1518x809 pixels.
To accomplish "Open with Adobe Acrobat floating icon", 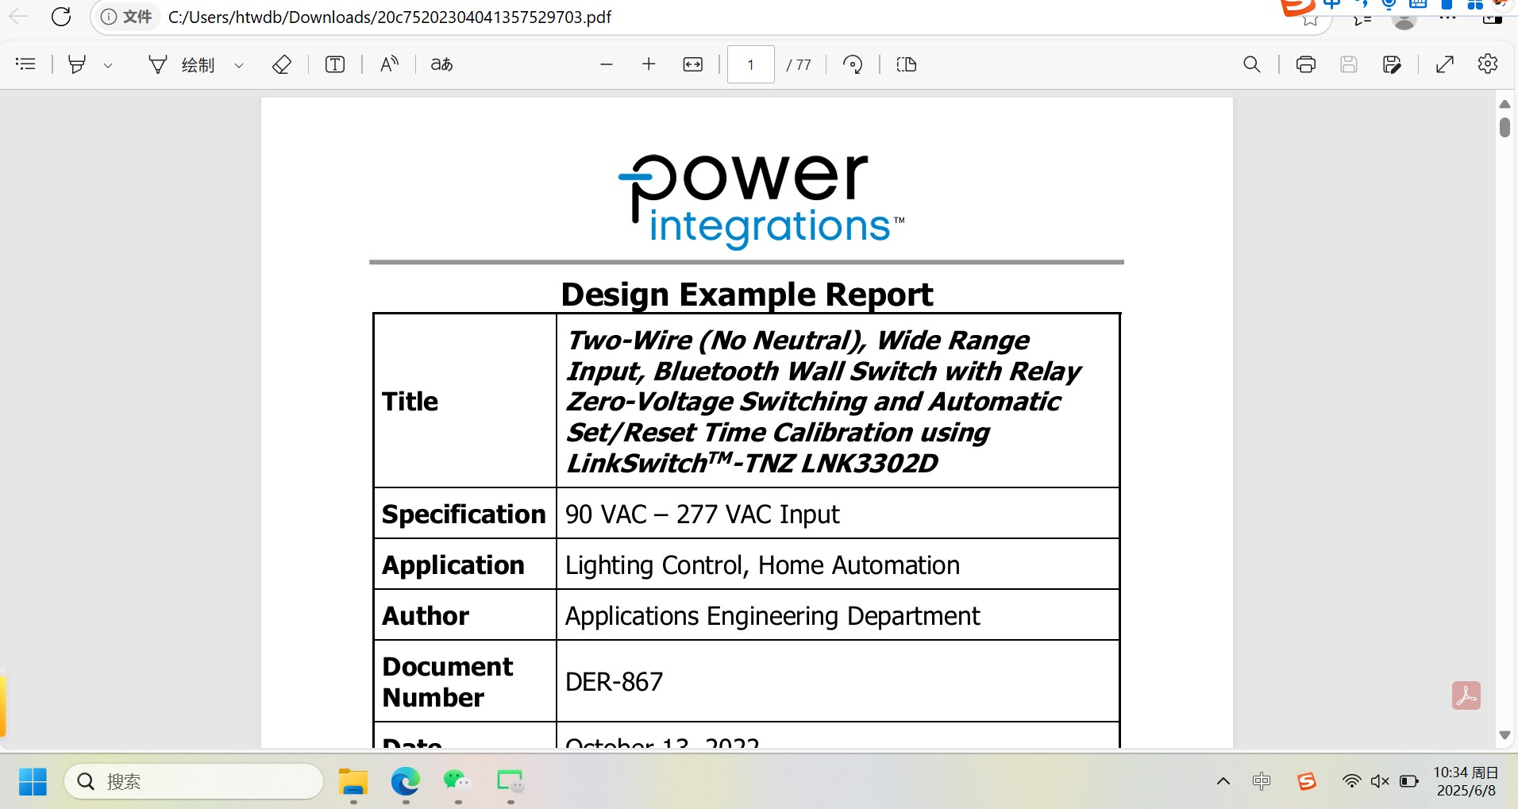I will click(1466, 695).
